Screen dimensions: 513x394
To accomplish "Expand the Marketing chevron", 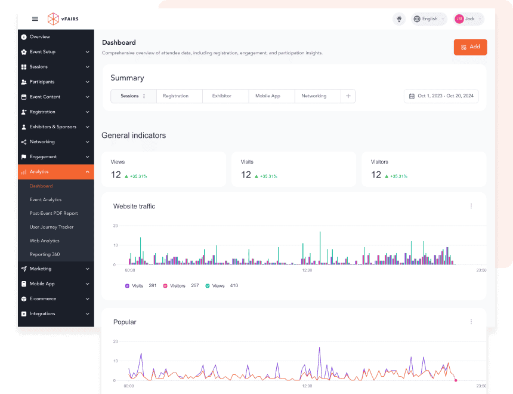I will click(x=87, y=269).
